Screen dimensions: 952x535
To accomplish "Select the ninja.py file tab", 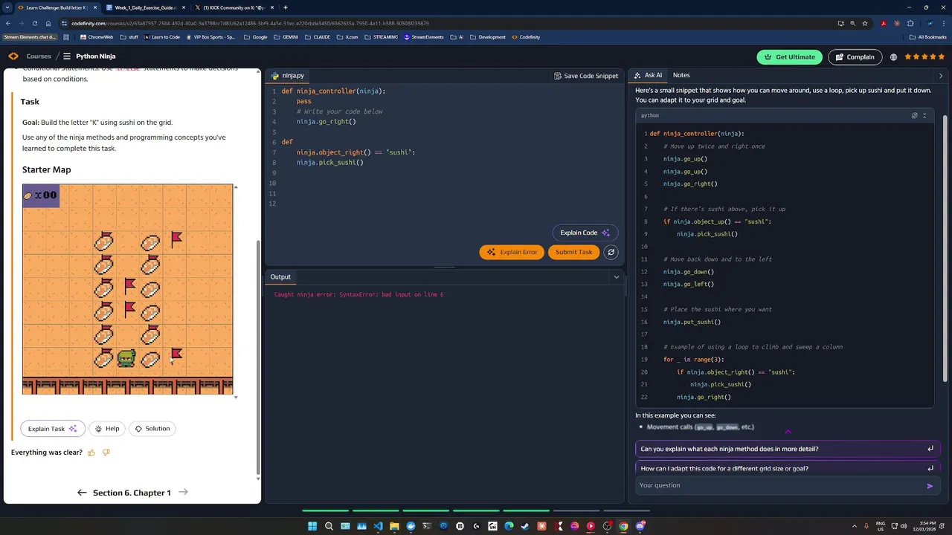I will click(288, 76).
